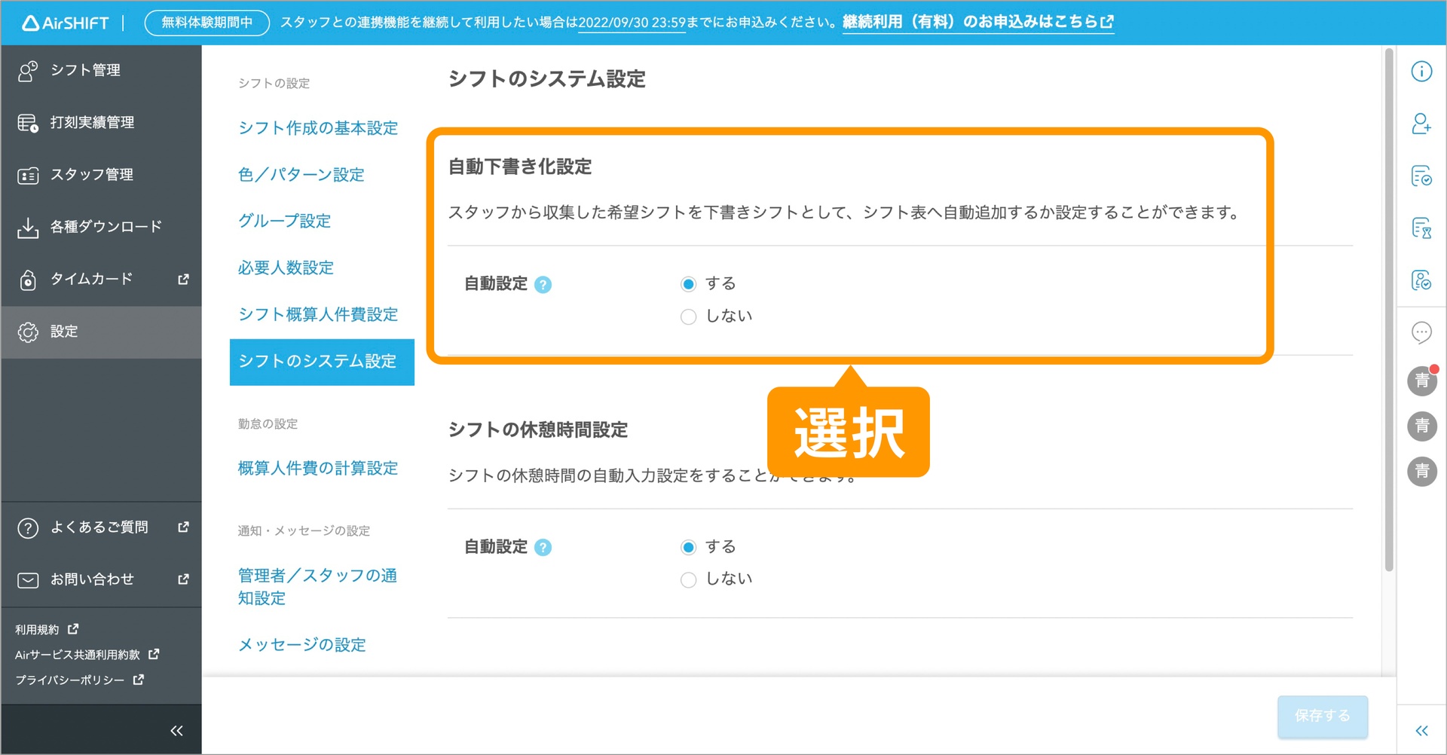
Task: Click the 各種ダウンロード download icon
Action: click(x=27, y=226)
